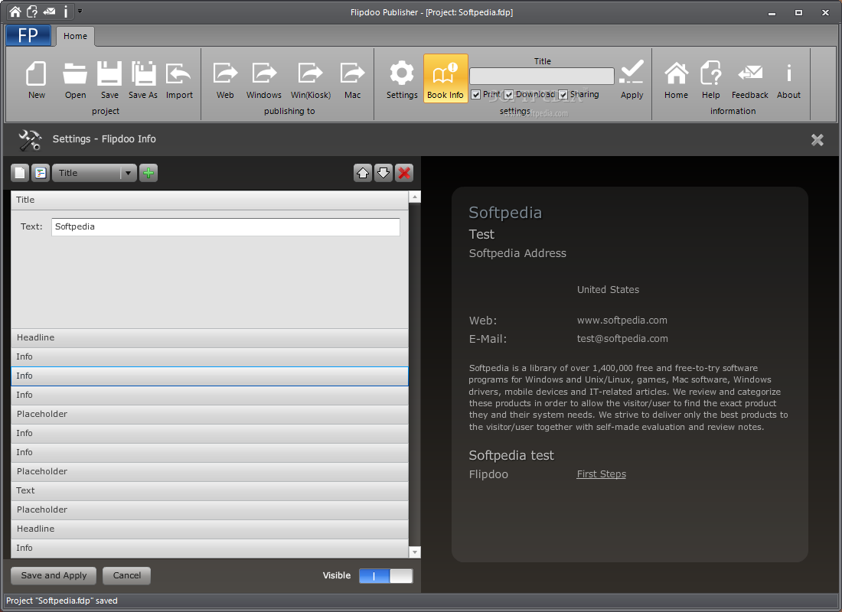This screenshot has height=612, width=842.
Task: Move selected item up with arrow
Action: (x=363, y=173)
